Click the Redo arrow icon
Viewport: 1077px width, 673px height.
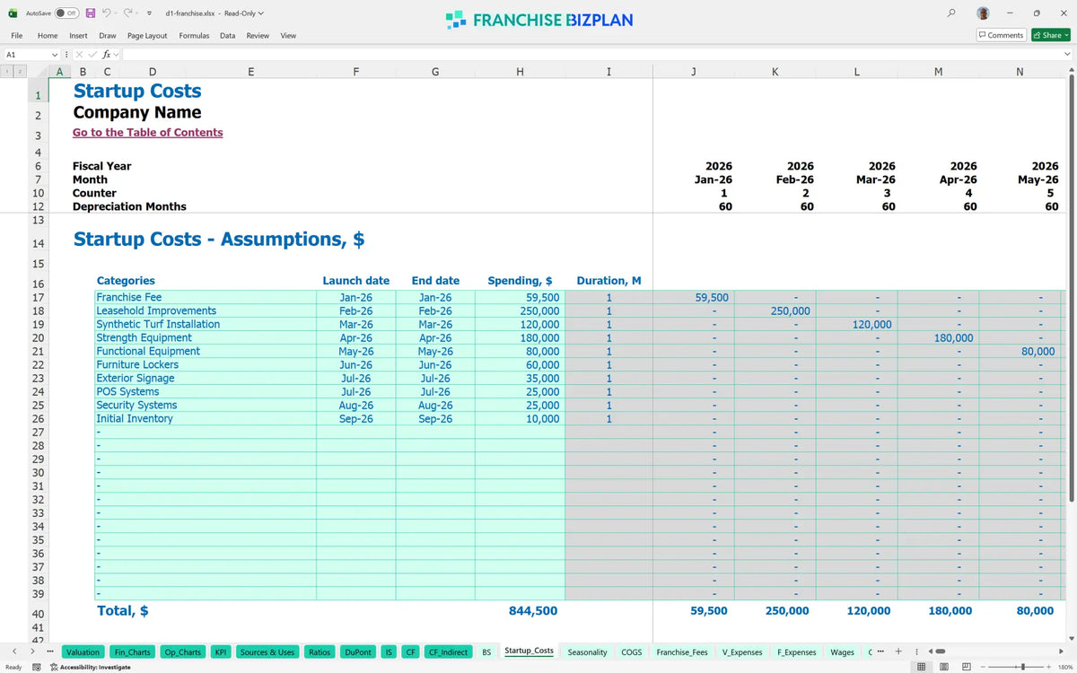coord(129,13)
